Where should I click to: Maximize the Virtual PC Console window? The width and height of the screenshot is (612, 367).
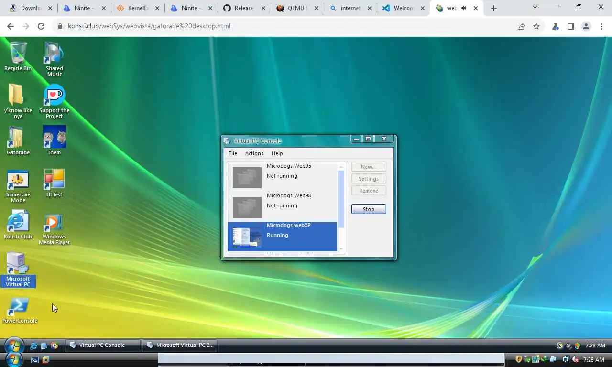tap(368, 139)
